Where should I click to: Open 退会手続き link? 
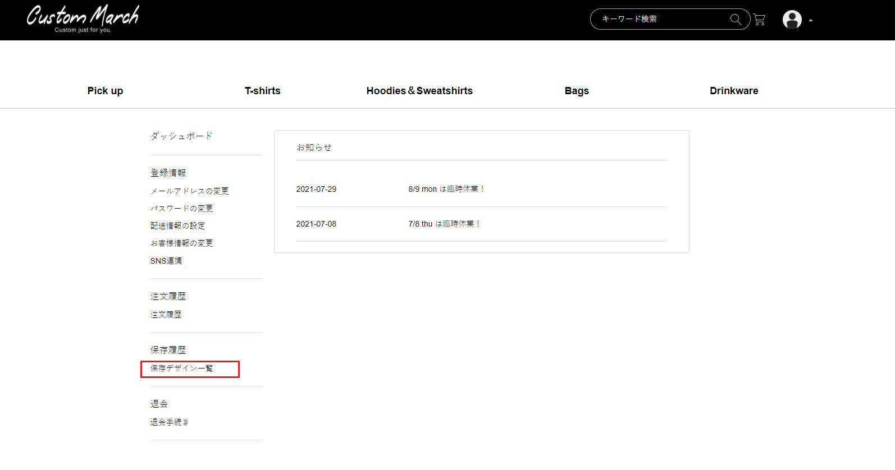pos(170,422)
